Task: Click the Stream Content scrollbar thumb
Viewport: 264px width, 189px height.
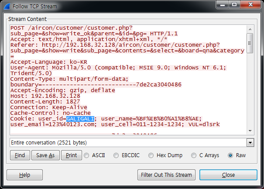Action: tap(250, 43)
